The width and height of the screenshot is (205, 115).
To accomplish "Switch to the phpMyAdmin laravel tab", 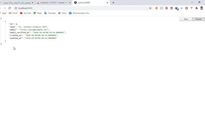I will (53, 3).
